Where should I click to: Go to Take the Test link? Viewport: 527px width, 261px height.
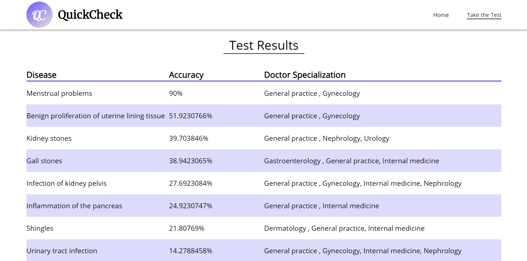484,15
